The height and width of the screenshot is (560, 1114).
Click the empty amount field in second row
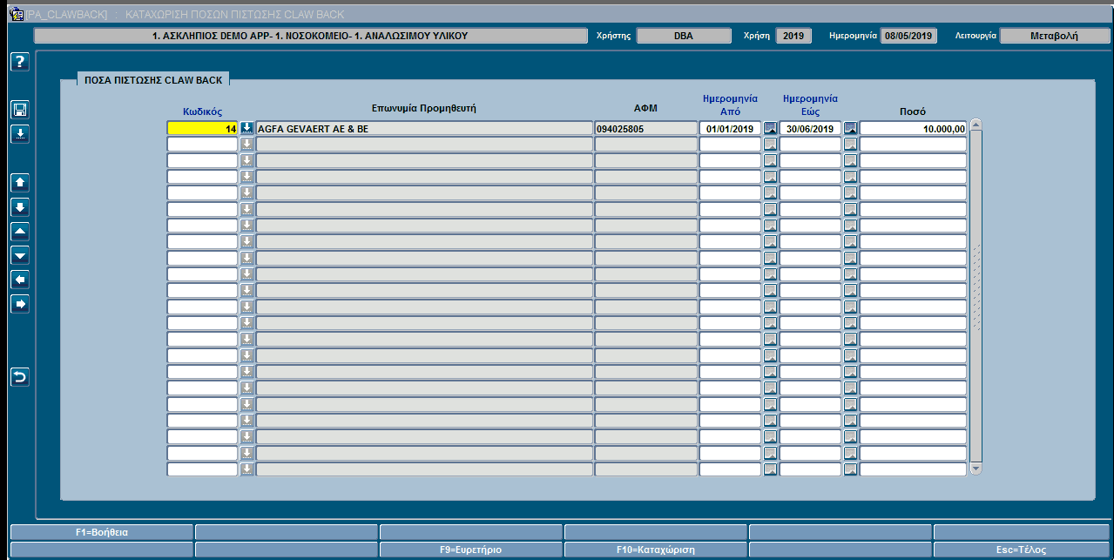[x=913, y=145]
